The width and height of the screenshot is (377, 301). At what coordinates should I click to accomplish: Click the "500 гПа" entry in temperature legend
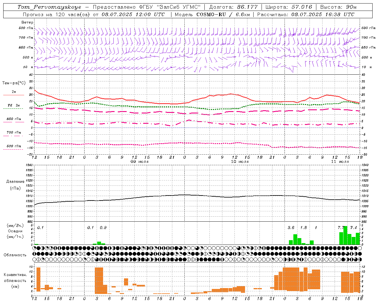pos(14,146)
